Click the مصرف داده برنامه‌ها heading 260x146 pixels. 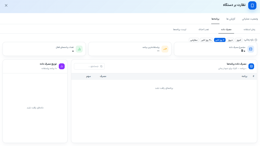[x=236, y=64]
